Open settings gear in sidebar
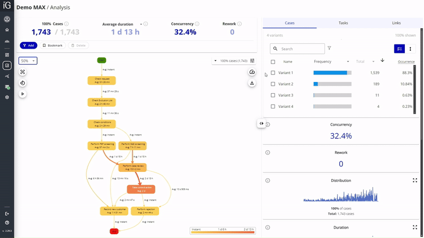 (7, 97)
